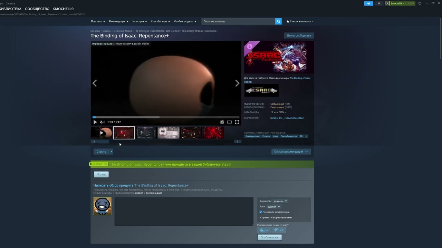The width and height of the screenshot is (442, 248).
Task: Show the previous media item with the left arrow
Action: click(95, 83)
